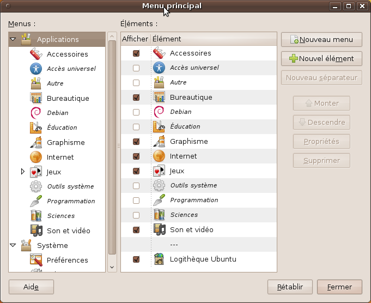This screenshot has height=303, width=371.
Task: Select Programmation in the left menu tree
Action: pos(71,201)
